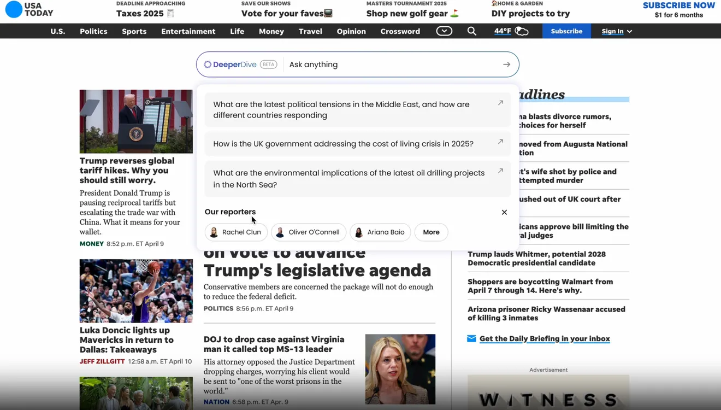Go to the Sports section
This screenshot has height=410, width=721.
134,31
